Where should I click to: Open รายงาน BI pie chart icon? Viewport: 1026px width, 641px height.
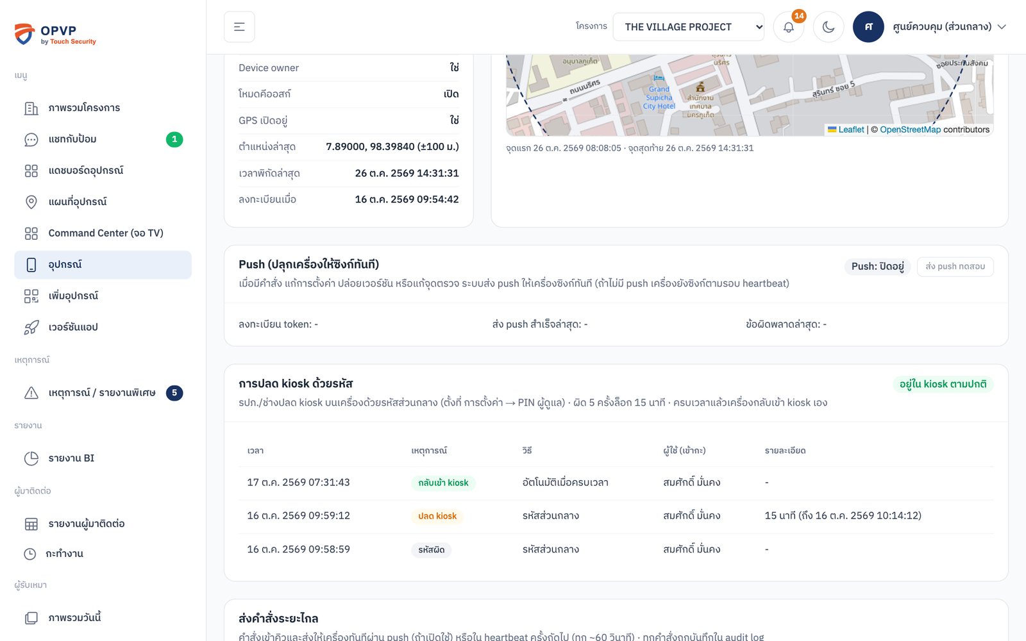click(31, 458)
